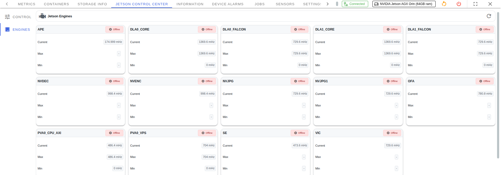Click the DLA0_CORE current frequency value
This screenshot has height=175, width=501.
tap(207, 42)
